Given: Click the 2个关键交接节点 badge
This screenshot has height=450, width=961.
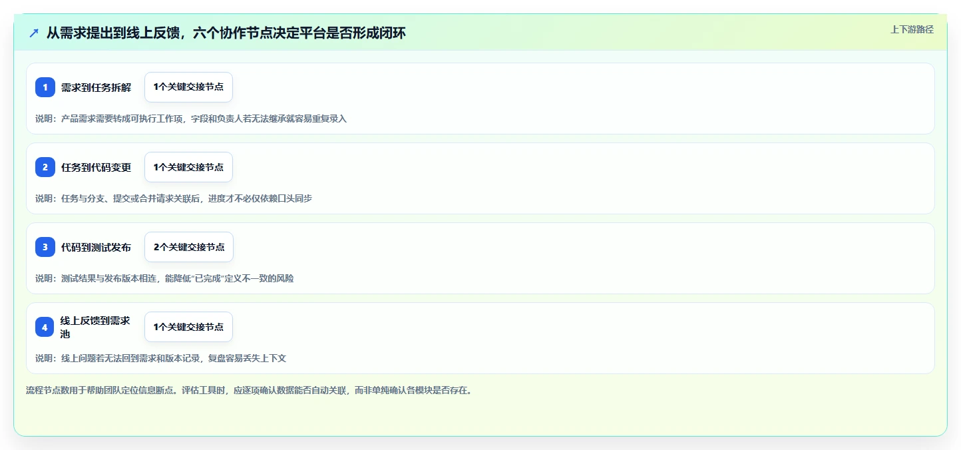Looking at the screenshot, I should coord(189,247).
